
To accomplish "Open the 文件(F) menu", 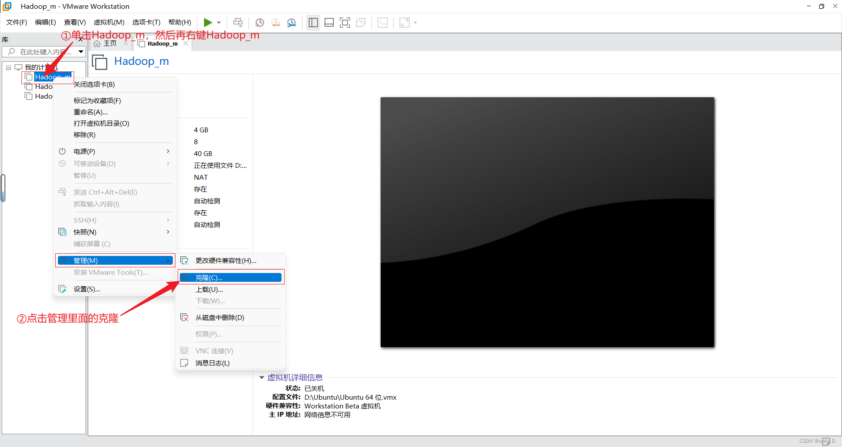I will pos(17,22).
